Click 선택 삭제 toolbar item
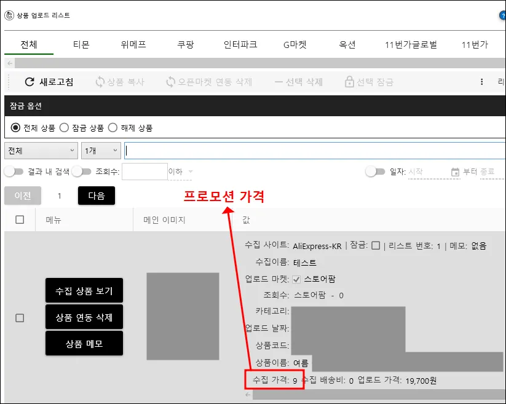Image resolution: width=506 pixels, height=404 pixels. (299, 82)
